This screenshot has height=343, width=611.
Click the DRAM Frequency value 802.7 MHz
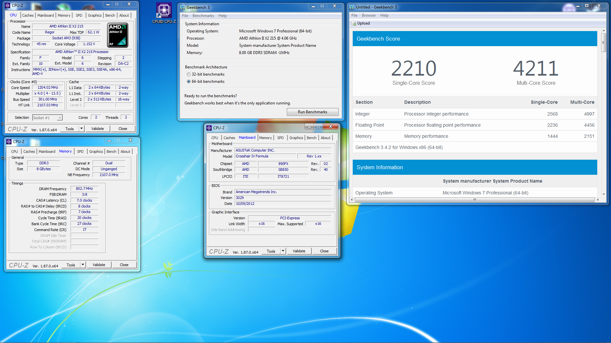coord(84,189)
